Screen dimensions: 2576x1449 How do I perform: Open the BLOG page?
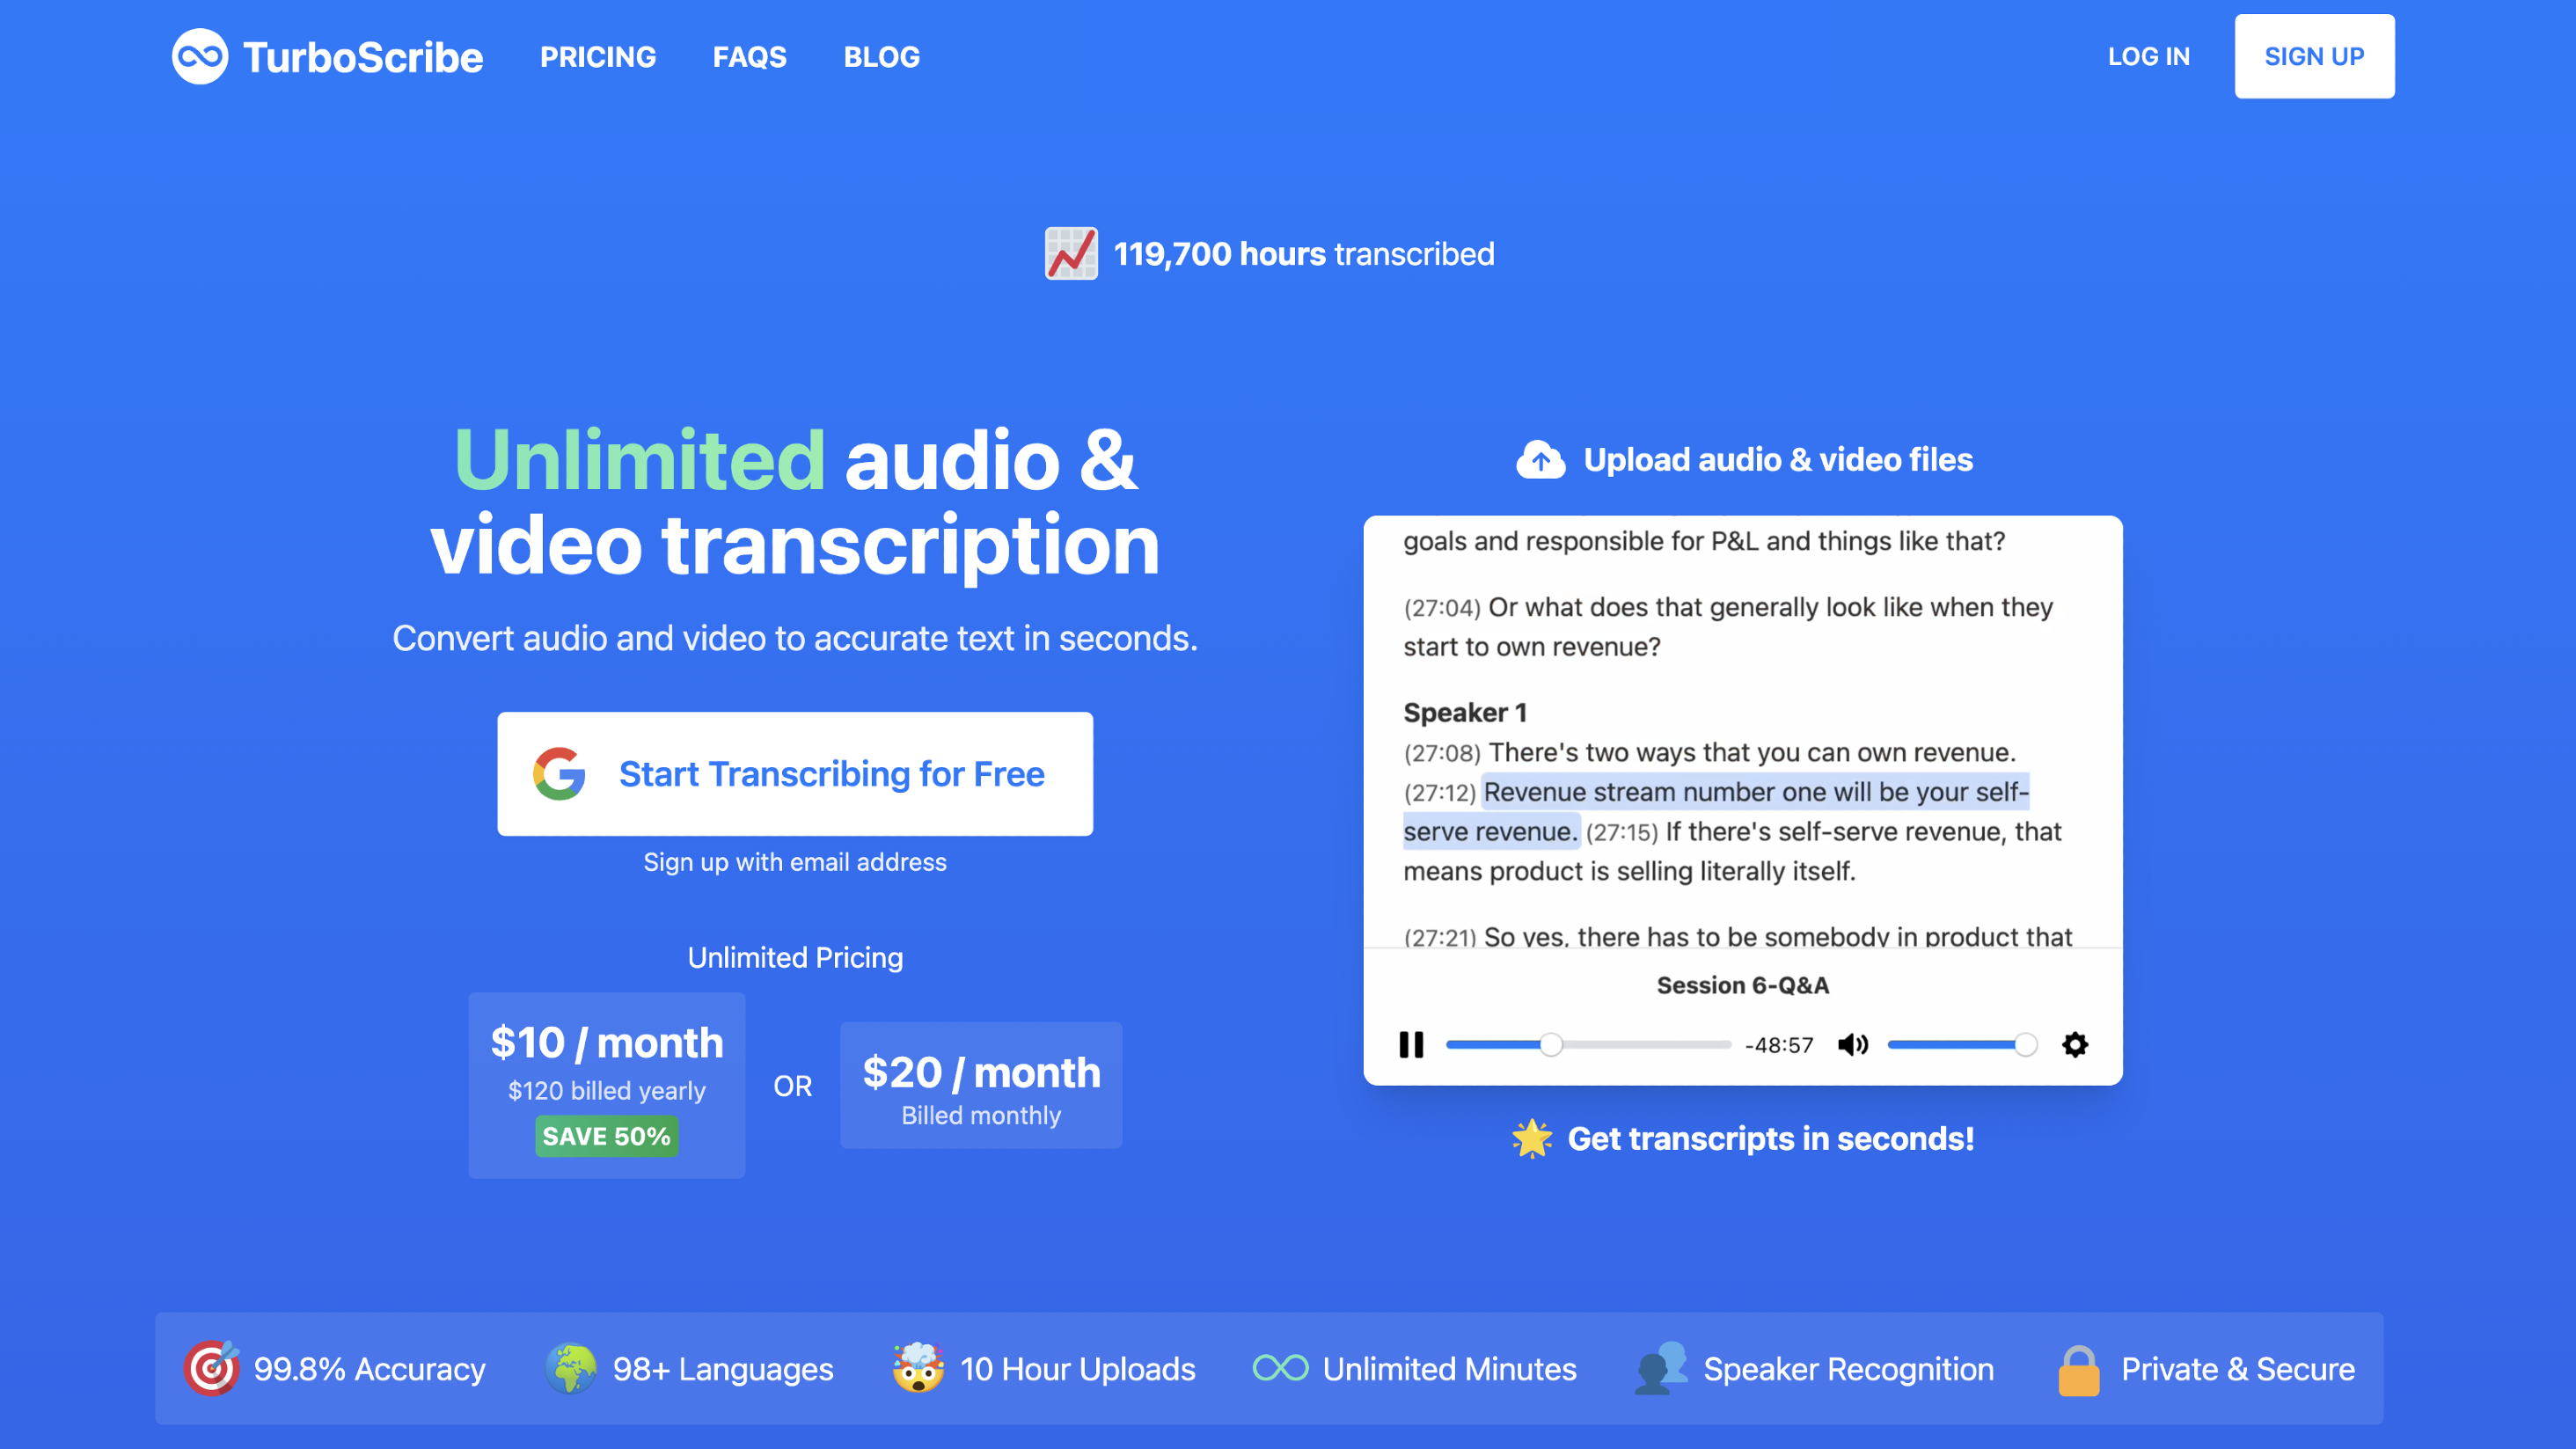point(881,57)
